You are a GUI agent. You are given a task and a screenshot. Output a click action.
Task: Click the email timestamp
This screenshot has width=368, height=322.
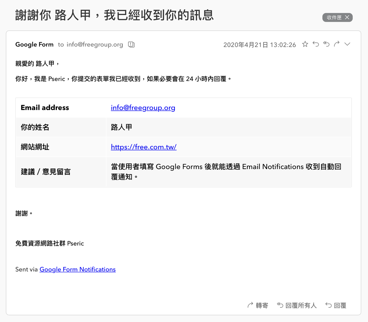pyautogui.click(x=260, y=45)
